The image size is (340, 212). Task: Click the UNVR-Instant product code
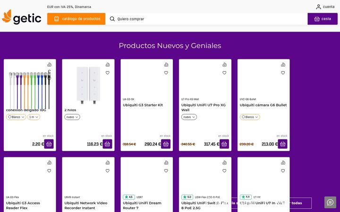click(x=72, y=197)
